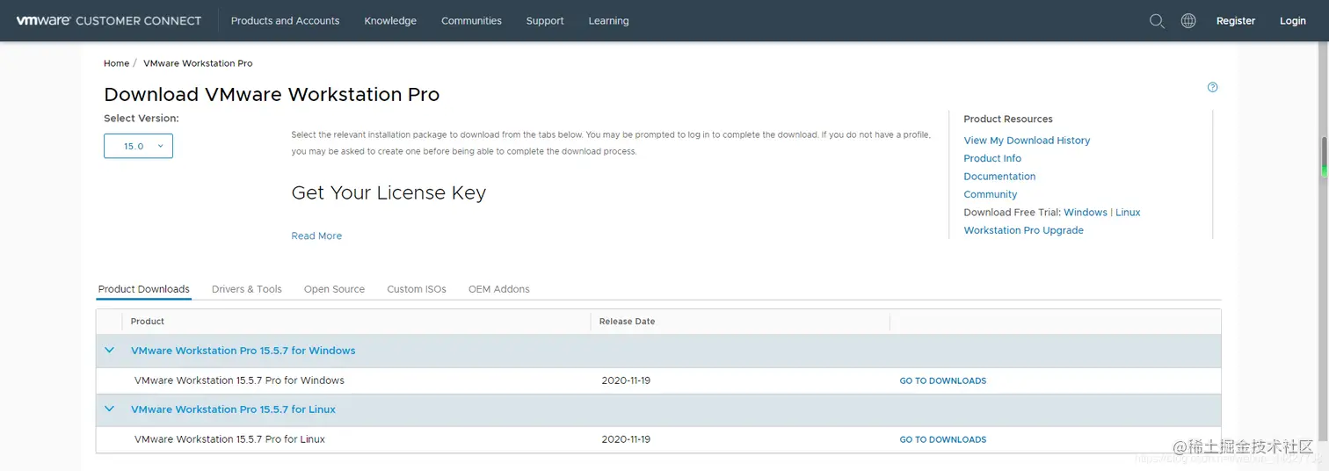
Task: Click the Register link
Action: coord(1235,20)
